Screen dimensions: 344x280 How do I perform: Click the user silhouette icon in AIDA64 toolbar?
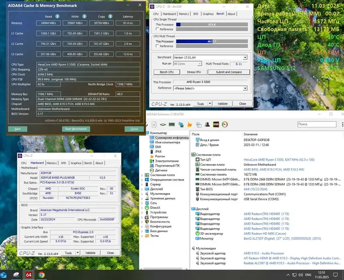coord(207,125)
